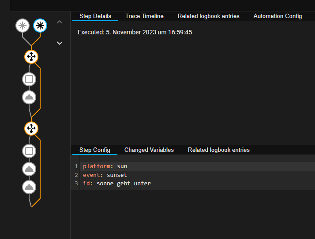Screen dimensions: 315x239
Task: Select the action node below the first condition
Action: 29,97
